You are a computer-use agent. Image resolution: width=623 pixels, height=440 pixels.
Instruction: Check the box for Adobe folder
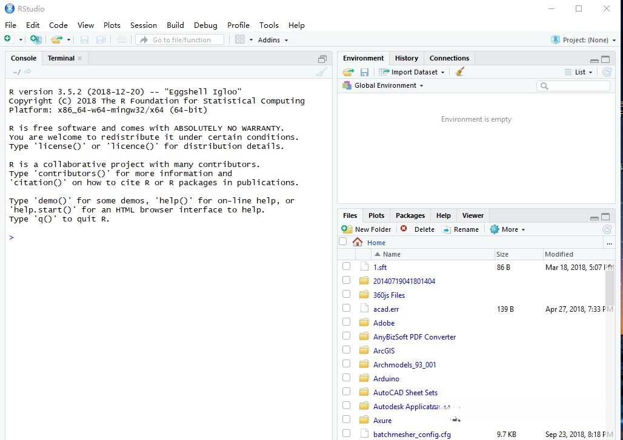tap(347, 322)
